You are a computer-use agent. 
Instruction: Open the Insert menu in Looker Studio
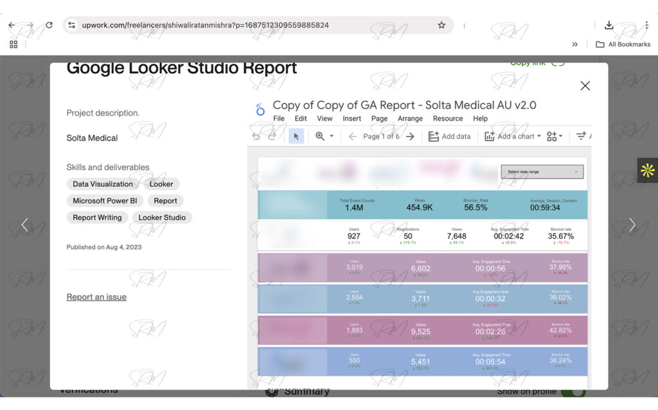pos(351,119)
